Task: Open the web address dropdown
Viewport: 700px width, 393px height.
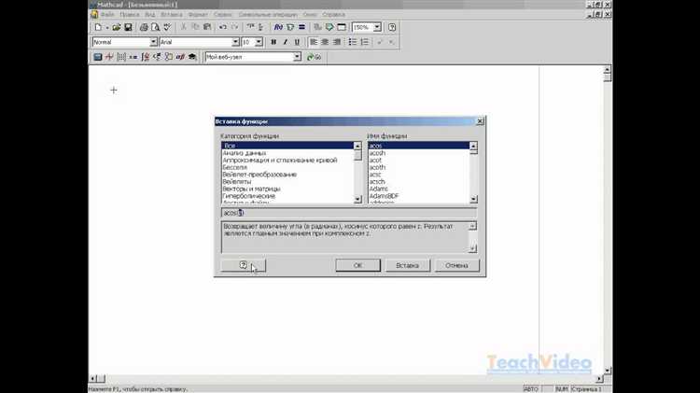Action: tap(297, 57)
